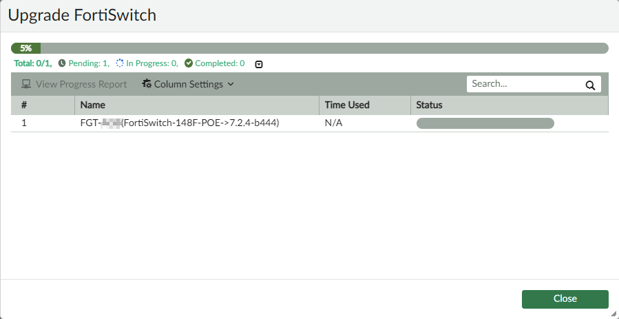Click the Pending: 1 filter text
Image resolution: width=619 pixels, height=319 pixels.
tap(89, 63)
